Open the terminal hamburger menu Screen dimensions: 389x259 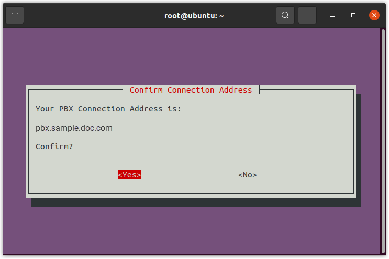pos(307,15)
